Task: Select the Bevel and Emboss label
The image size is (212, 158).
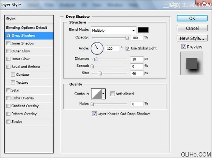Action: [26, 67]
